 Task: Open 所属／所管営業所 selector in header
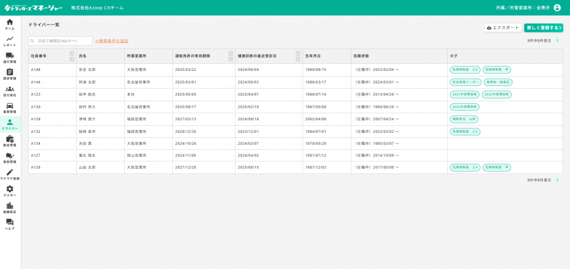522,8
